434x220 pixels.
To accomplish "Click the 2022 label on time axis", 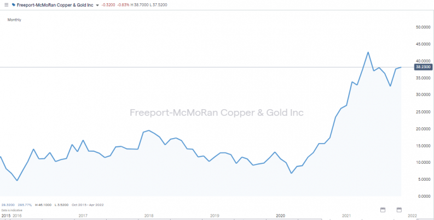I will [412, 216].
